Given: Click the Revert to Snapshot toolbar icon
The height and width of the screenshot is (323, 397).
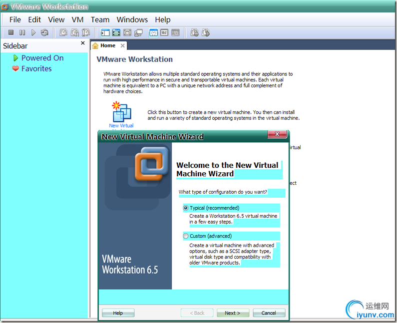Looking at the screenshot, I should tap(75, 32).
